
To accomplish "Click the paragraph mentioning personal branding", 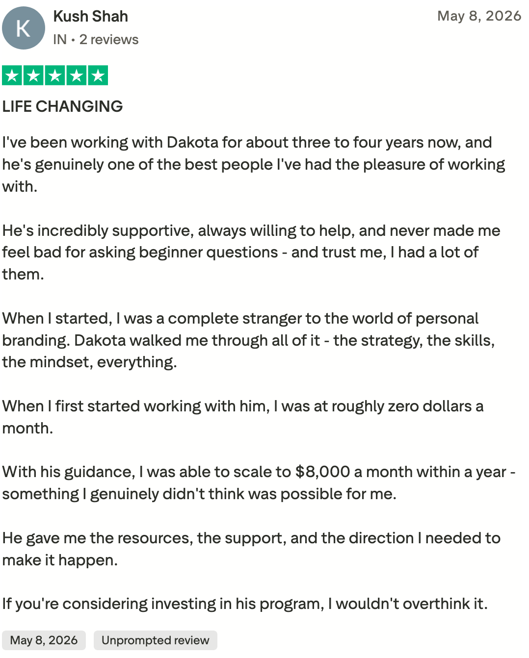I will tap(248, 340).
